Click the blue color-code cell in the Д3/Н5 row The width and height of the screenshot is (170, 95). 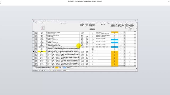pyautogui.click(x=114, y=40)
